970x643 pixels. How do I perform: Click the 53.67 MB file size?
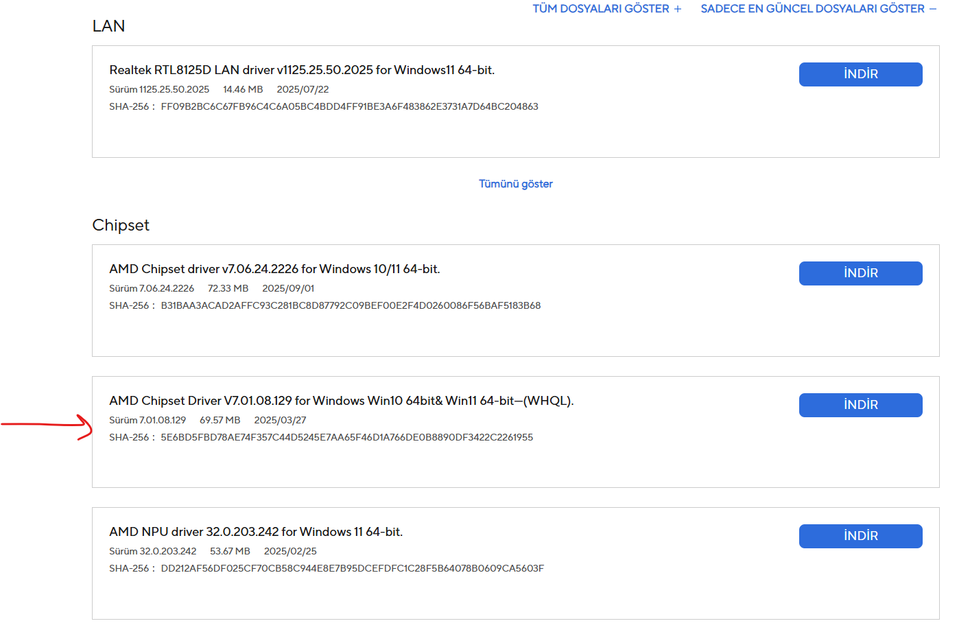(x=230, y=551)
